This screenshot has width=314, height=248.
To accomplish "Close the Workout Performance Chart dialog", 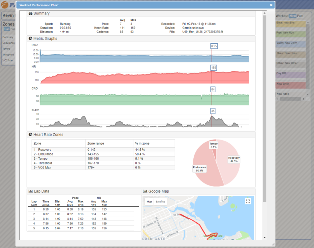I will 271,5.
